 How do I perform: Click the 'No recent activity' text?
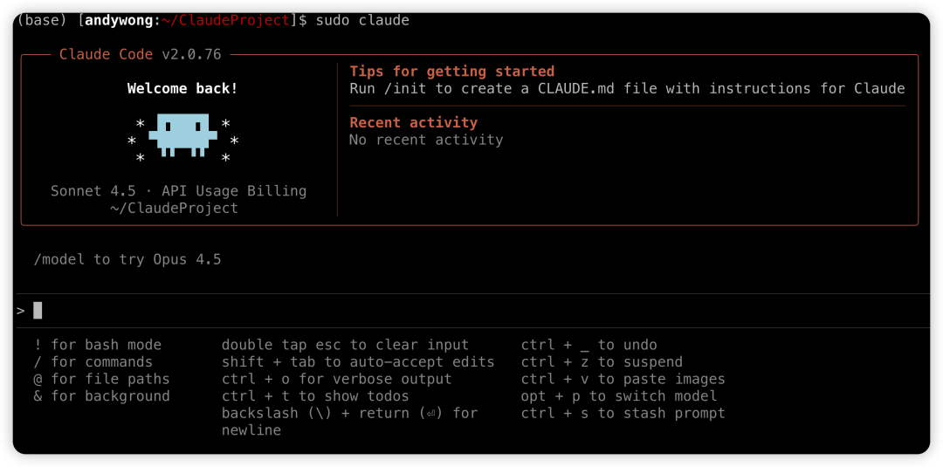pos(426,140)
